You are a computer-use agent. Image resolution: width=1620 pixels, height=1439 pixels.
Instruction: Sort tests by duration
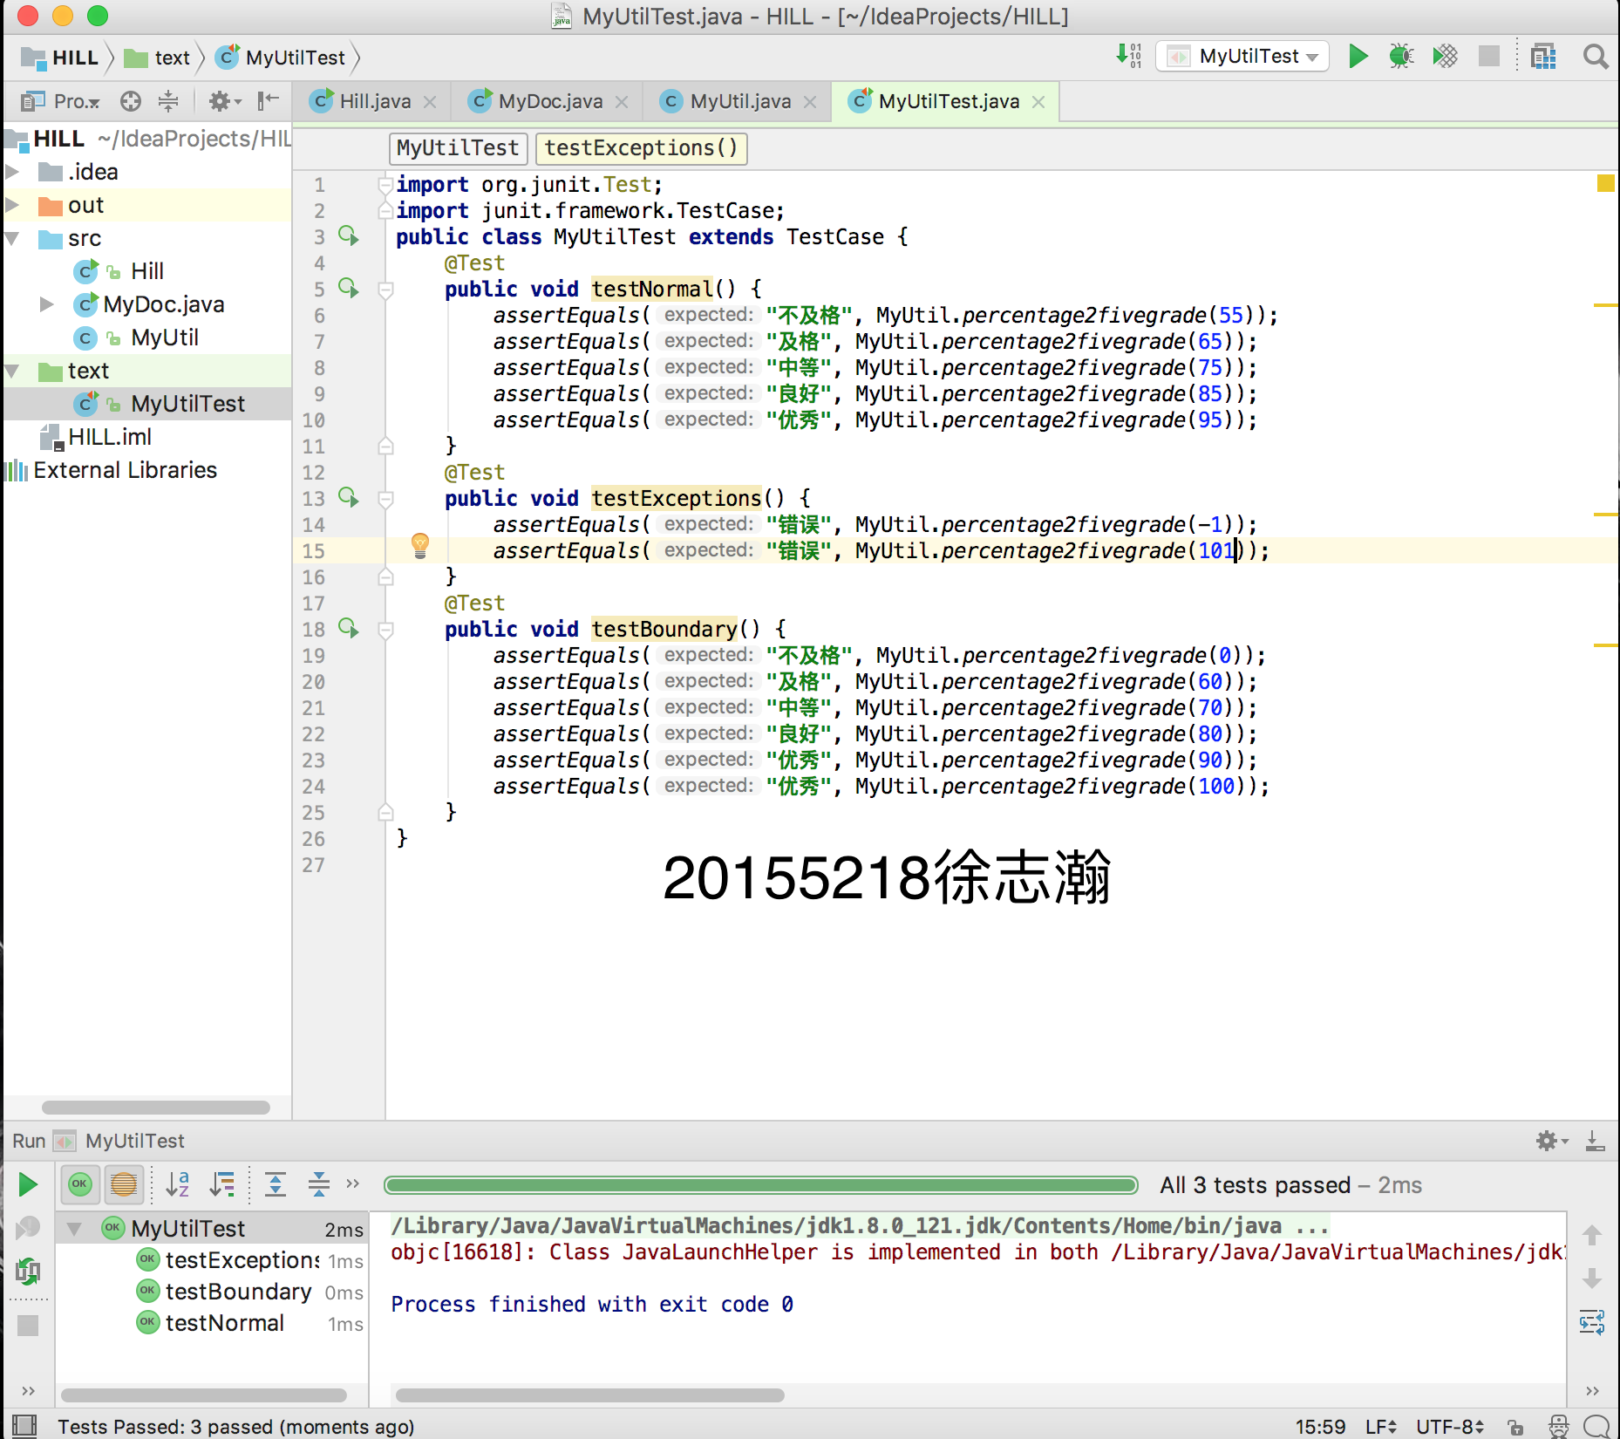click(x=223, y=1184)
